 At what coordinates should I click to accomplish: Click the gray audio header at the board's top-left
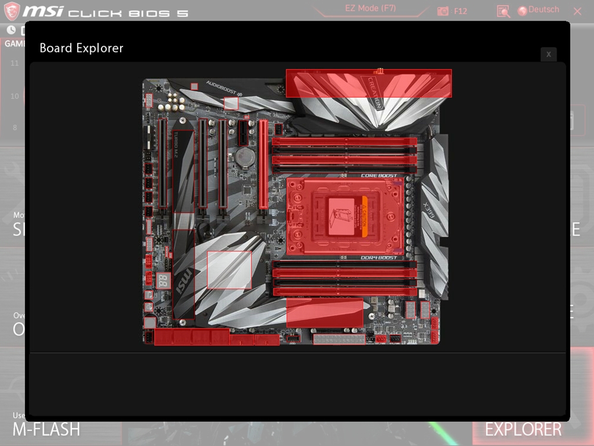[149, 100]
